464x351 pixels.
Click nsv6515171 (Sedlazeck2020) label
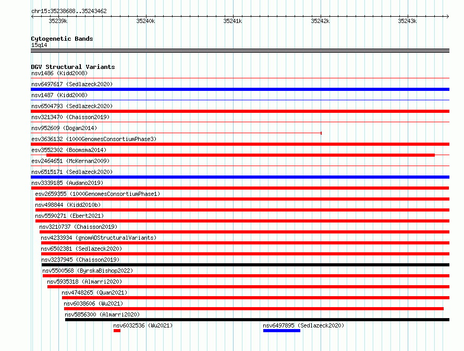[x=72, y=172]
